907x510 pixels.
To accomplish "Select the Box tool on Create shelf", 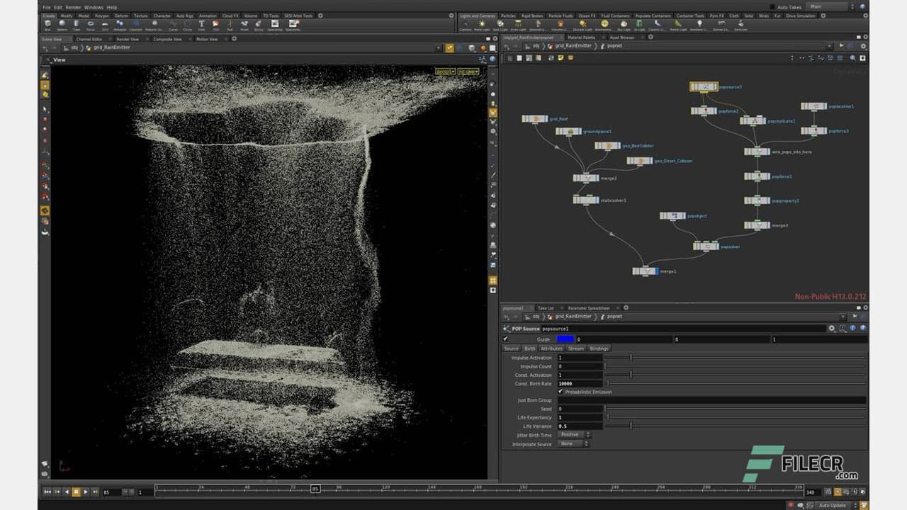I will pyautogui.click(x=48, y=24).
